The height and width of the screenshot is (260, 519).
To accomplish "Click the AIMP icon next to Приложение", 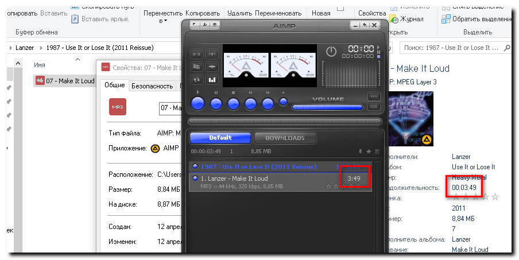I will [x=155, y=148].
